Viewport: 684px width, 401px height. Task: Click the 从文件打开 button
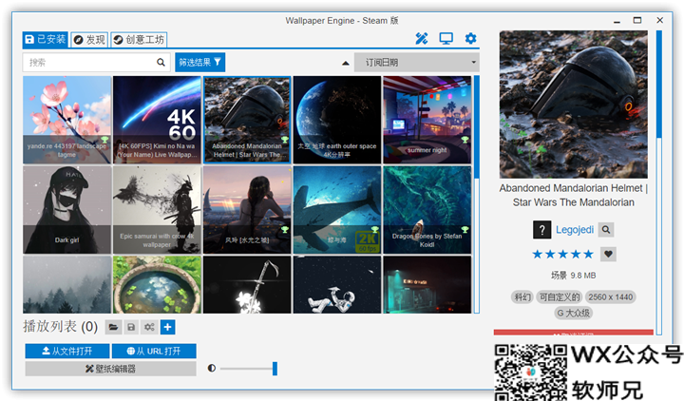point(67,351)
